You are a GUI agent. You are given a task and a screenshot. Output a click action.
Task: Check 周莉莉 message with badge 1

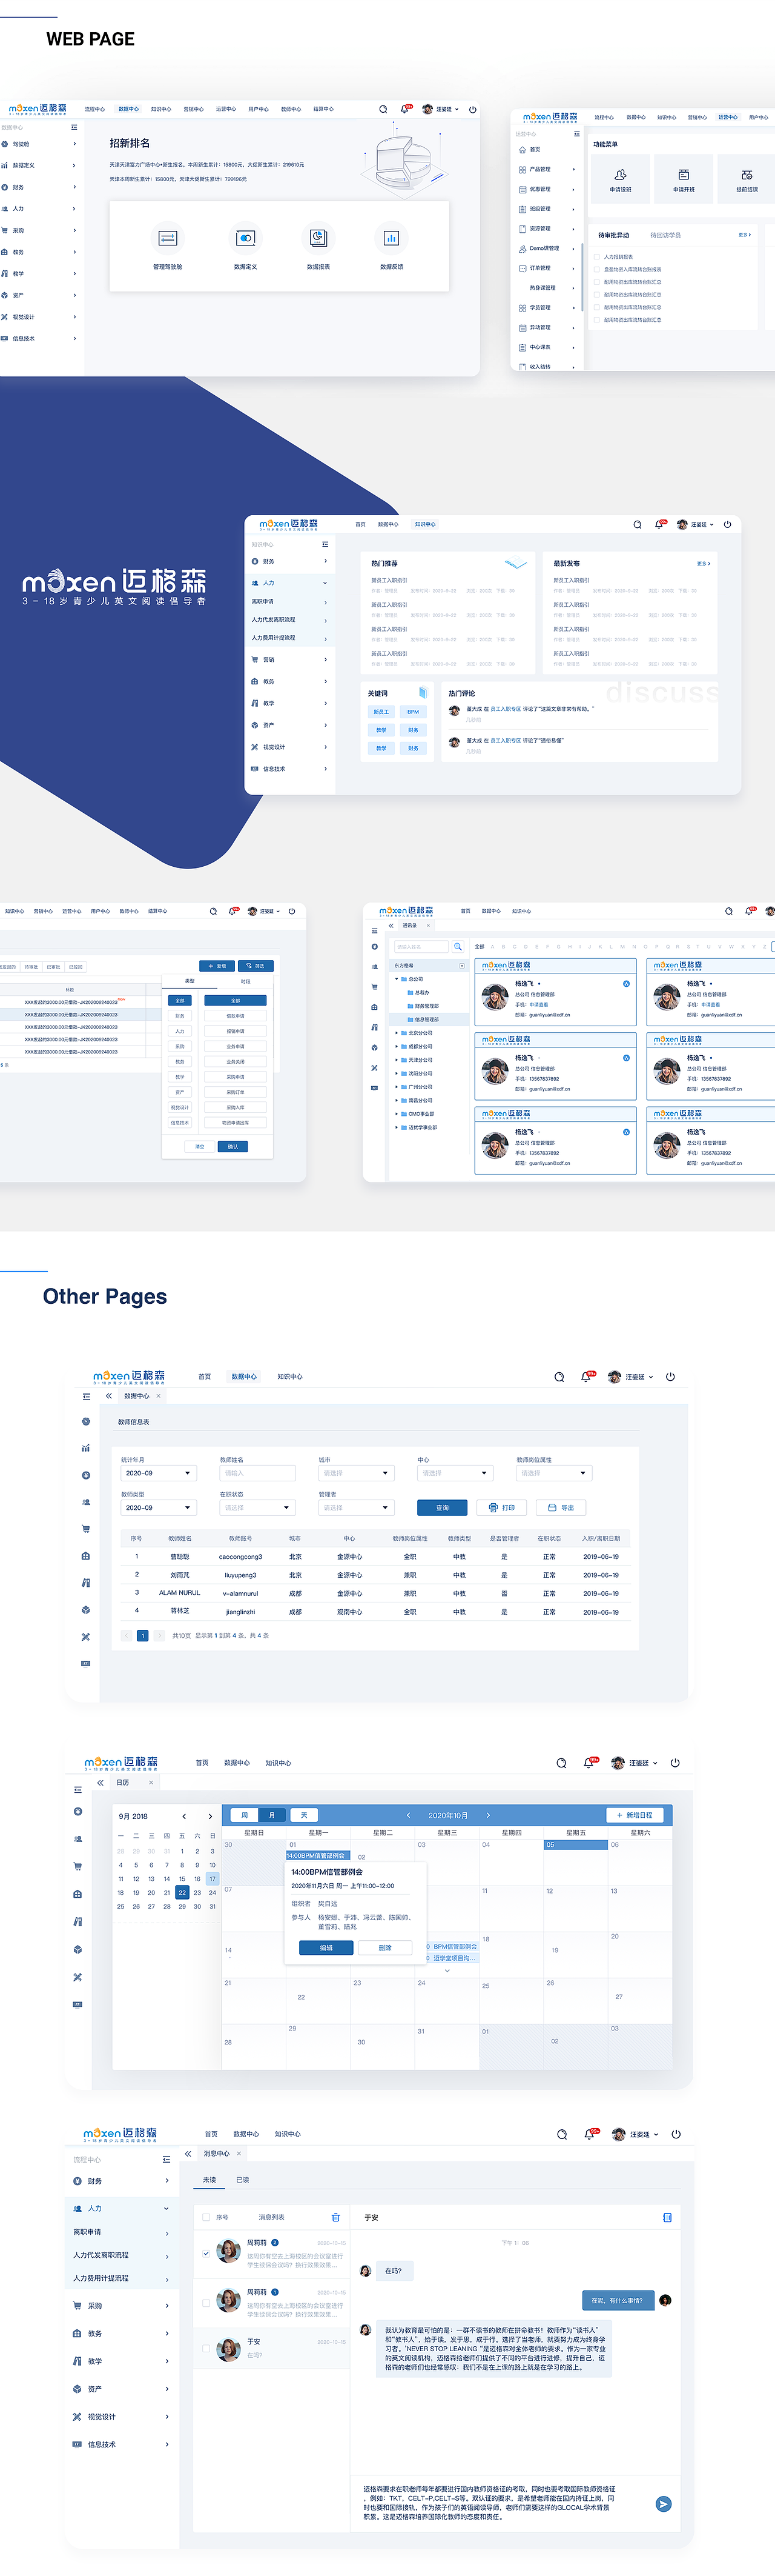[x=206, y=2302]
